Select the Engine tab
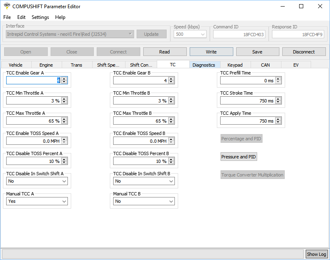Viewport: 330px width, 260px height. pos(46,65)
